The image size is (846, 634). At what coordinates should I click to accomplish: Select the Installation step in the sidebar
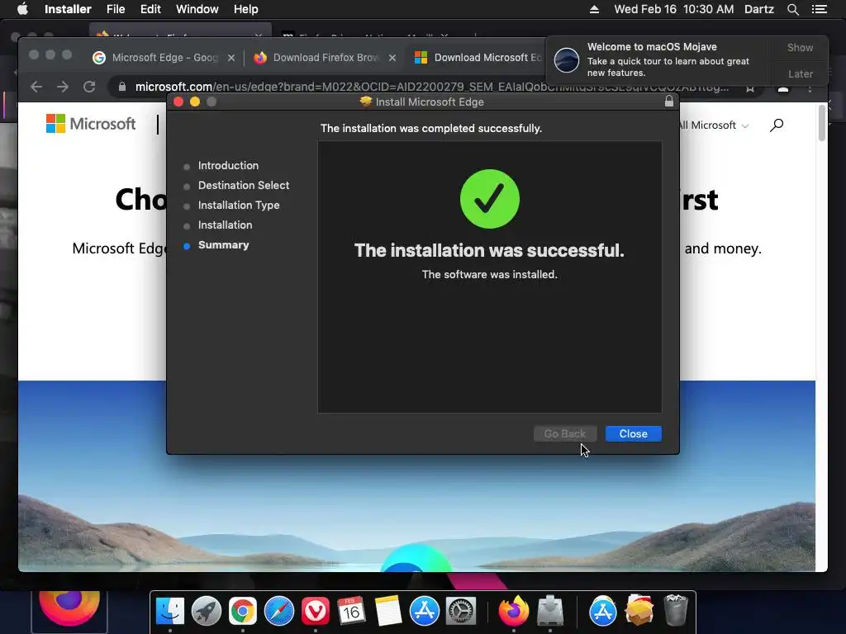(225, 225)
